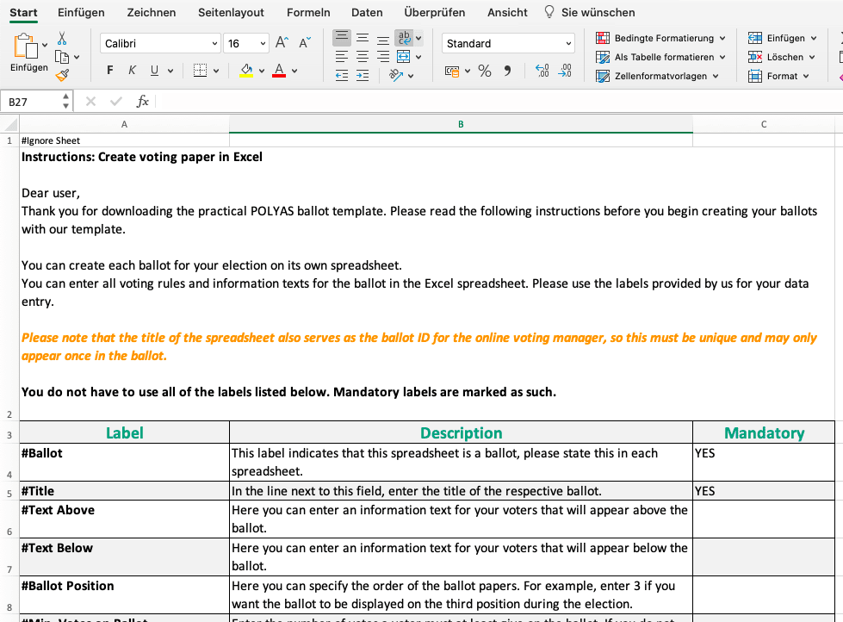The image size is (843, 622).
Task: Click the increase font size icon
Action: click(282, 43)
